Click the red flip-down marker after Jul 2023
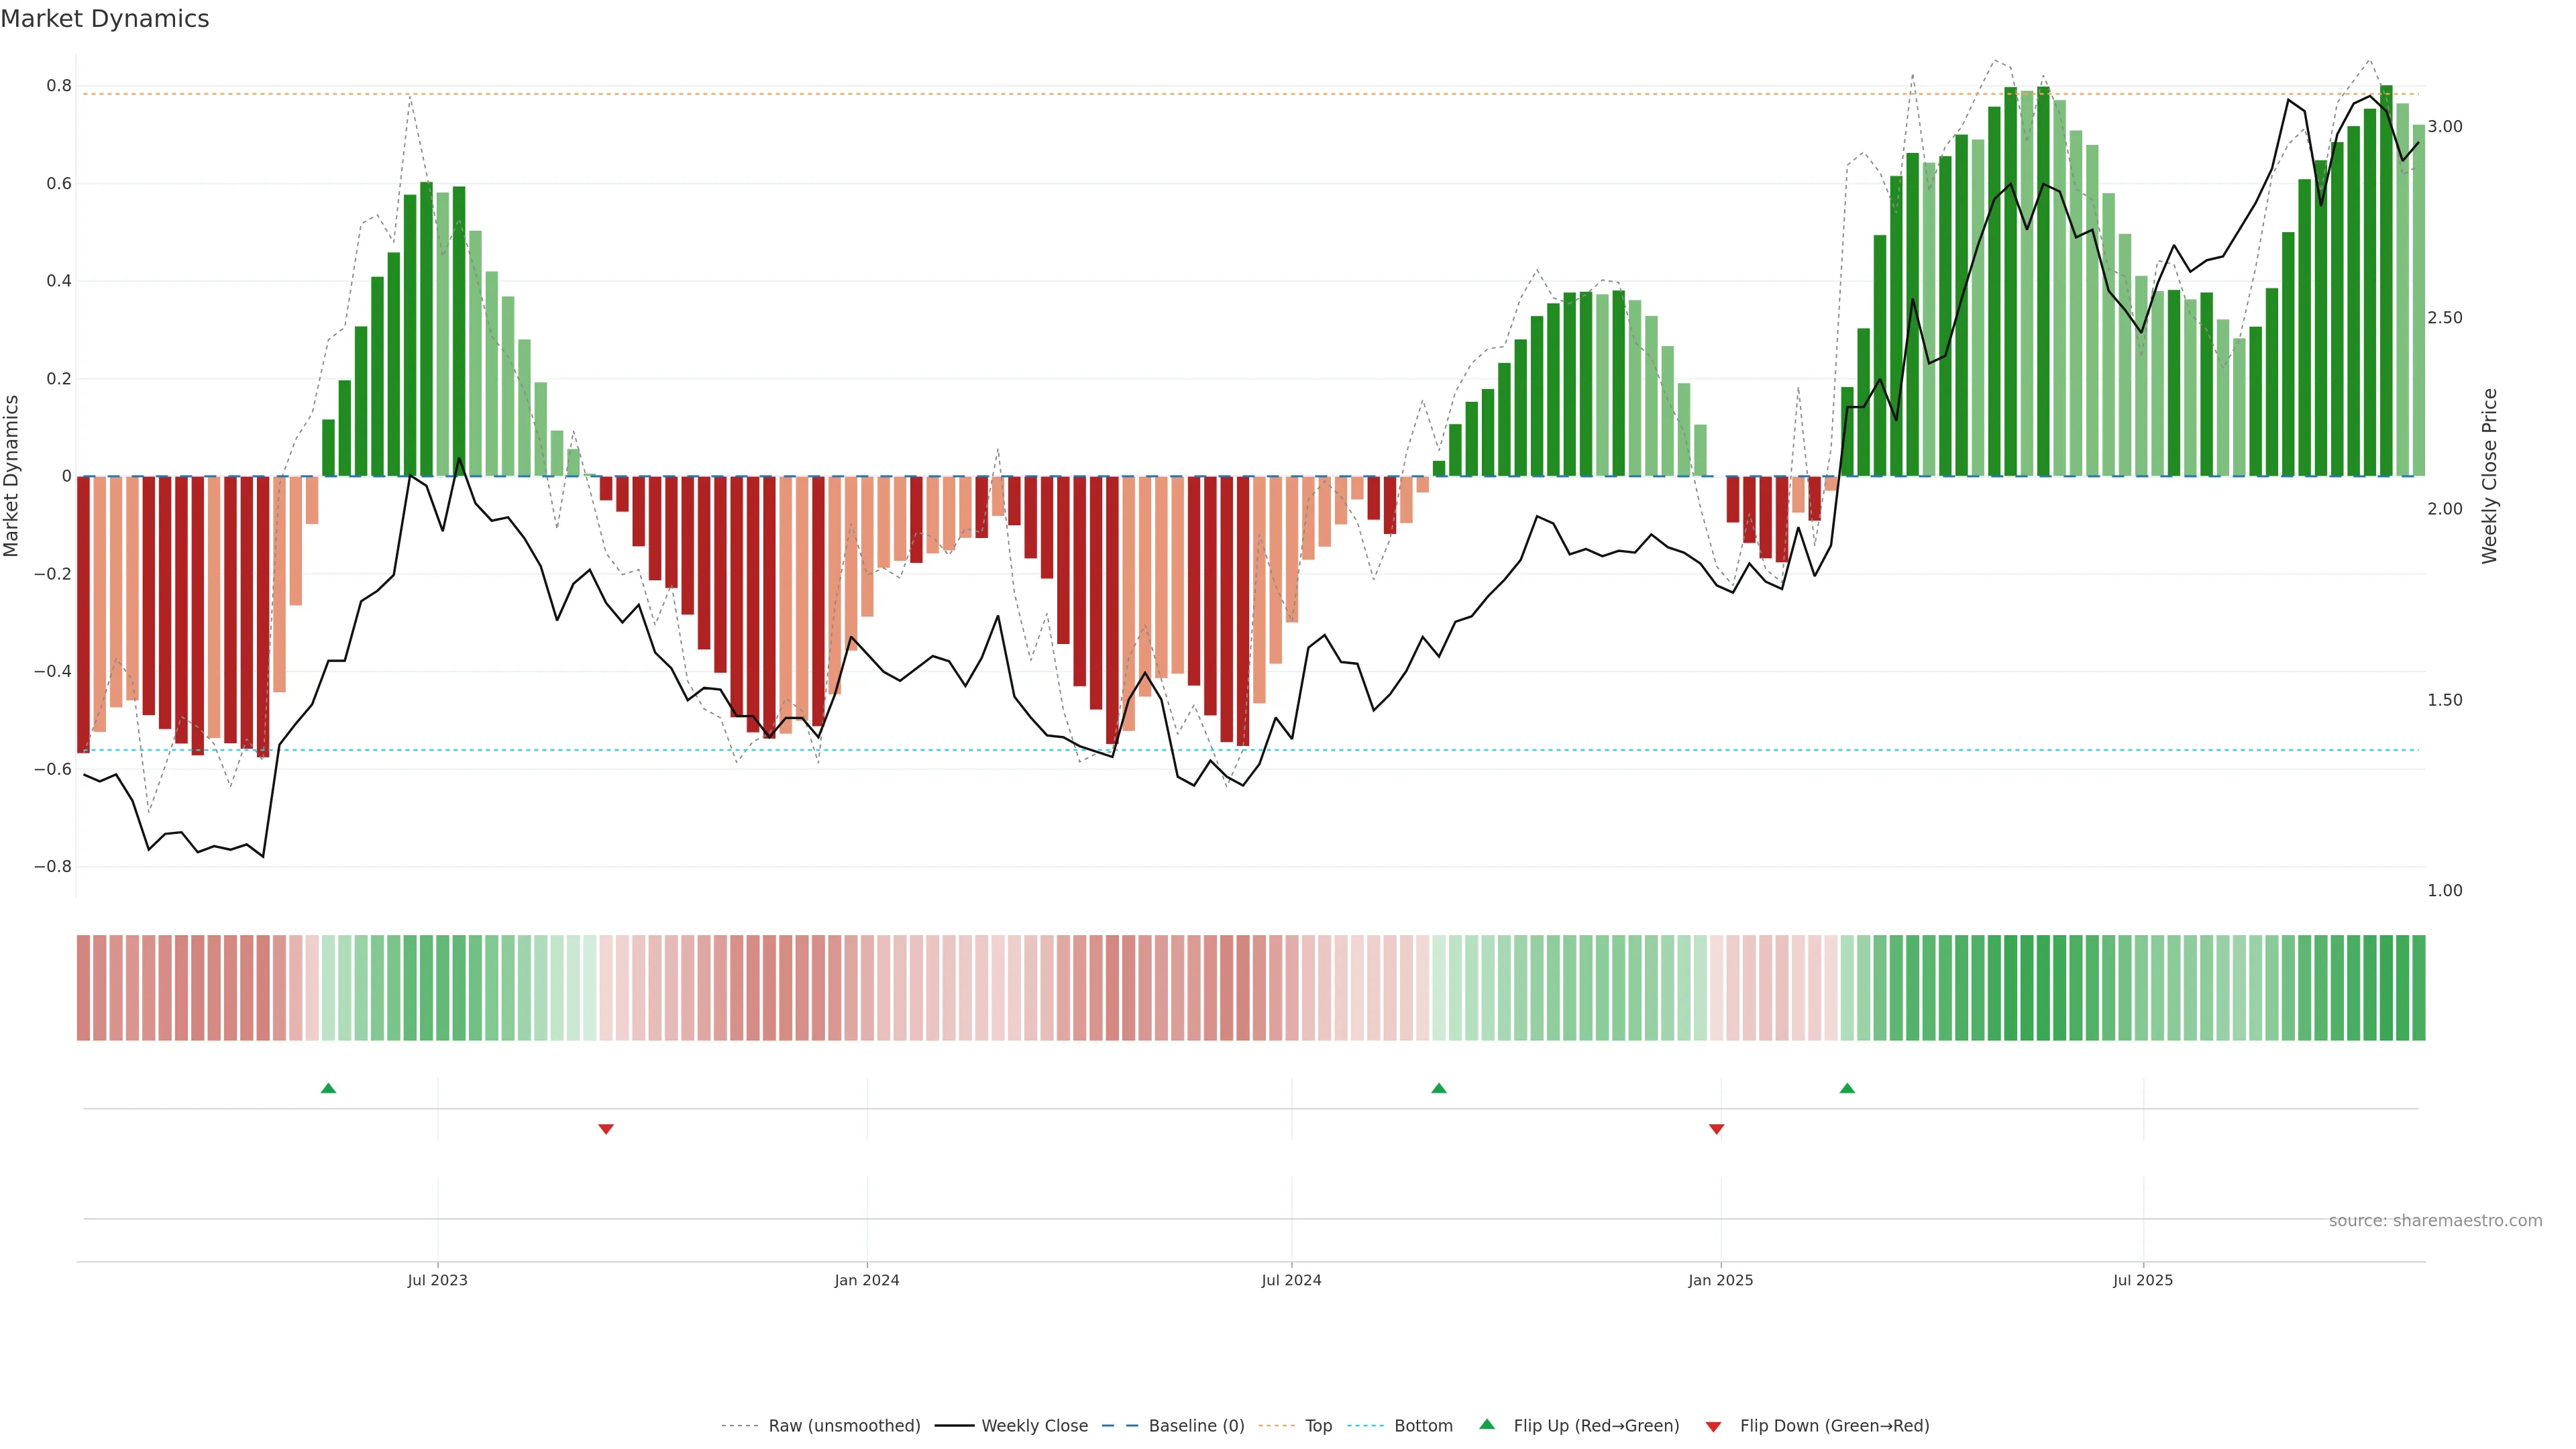The width and height of the screenshot is (2576, 1449). 605,1129
